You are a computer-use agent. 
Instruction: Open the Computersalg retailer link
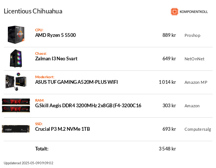198,129
